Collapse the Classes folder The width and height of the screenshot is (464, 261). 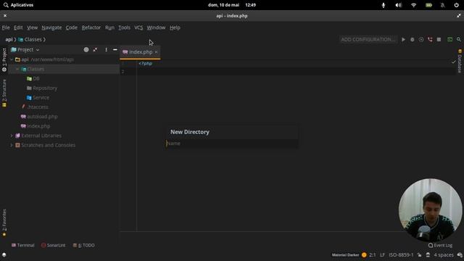tap(17, 69)
